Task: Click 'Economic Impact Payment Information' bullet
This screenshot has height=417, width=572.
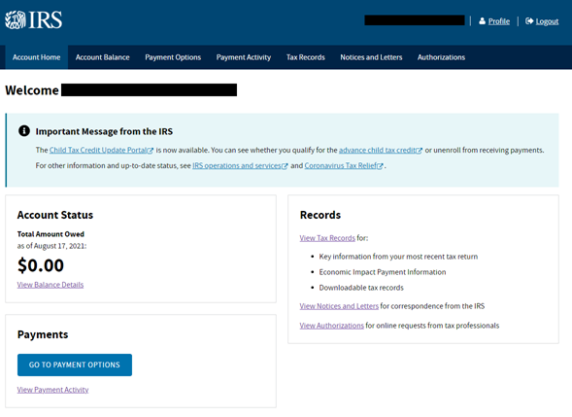Action: (x=383, y=272)
